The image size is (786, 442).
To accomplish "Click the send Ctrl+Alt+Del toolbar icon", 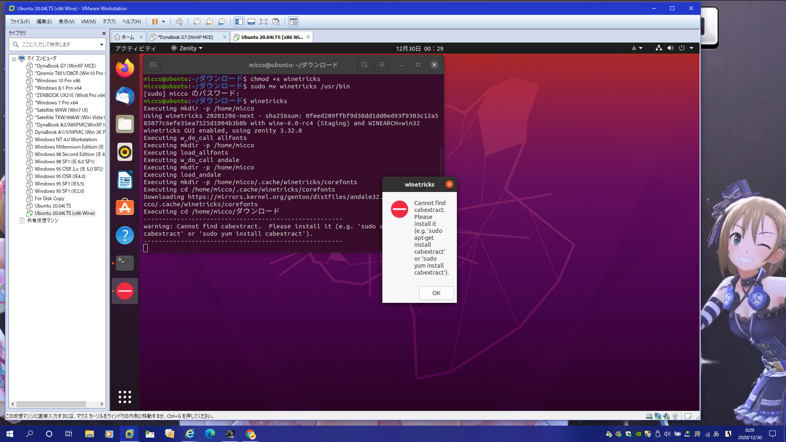I will coord(179,22).
